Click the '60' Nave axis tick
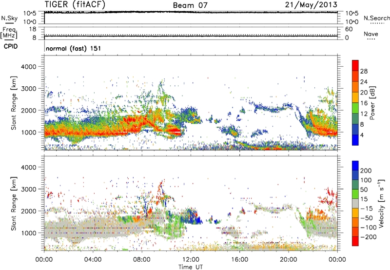 [x=349, y=29]
